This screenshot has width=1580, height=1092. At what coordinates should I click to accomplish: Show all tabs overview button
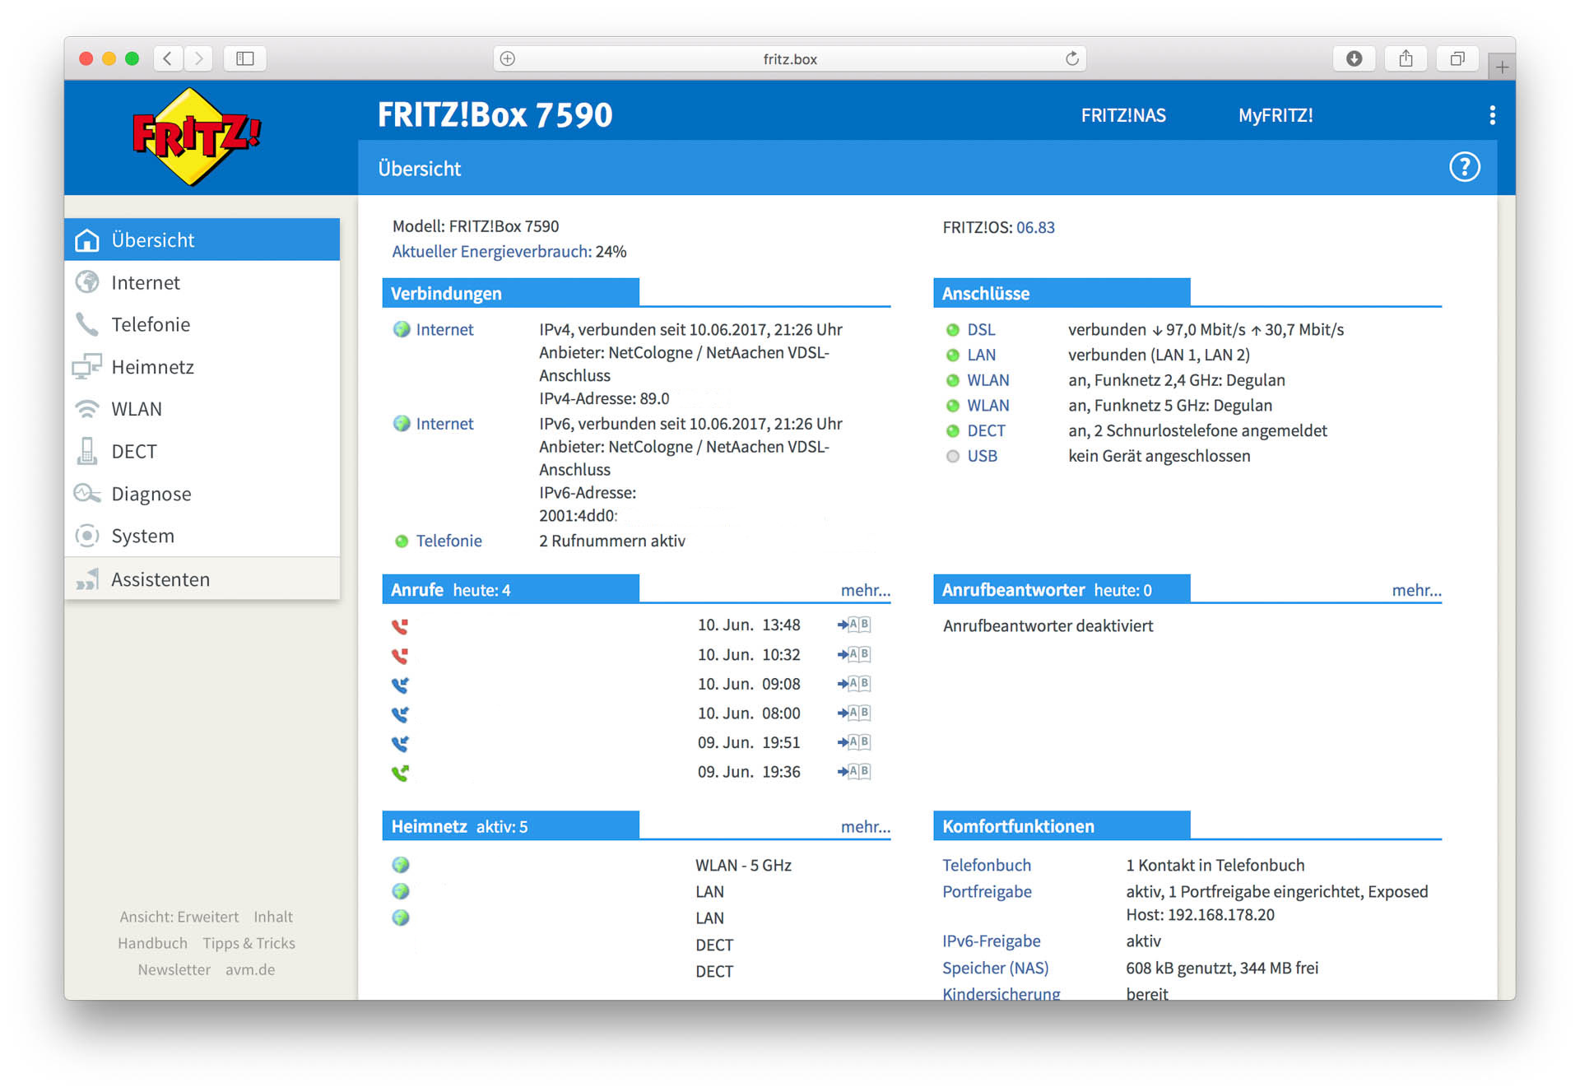tap(1457, 58)
